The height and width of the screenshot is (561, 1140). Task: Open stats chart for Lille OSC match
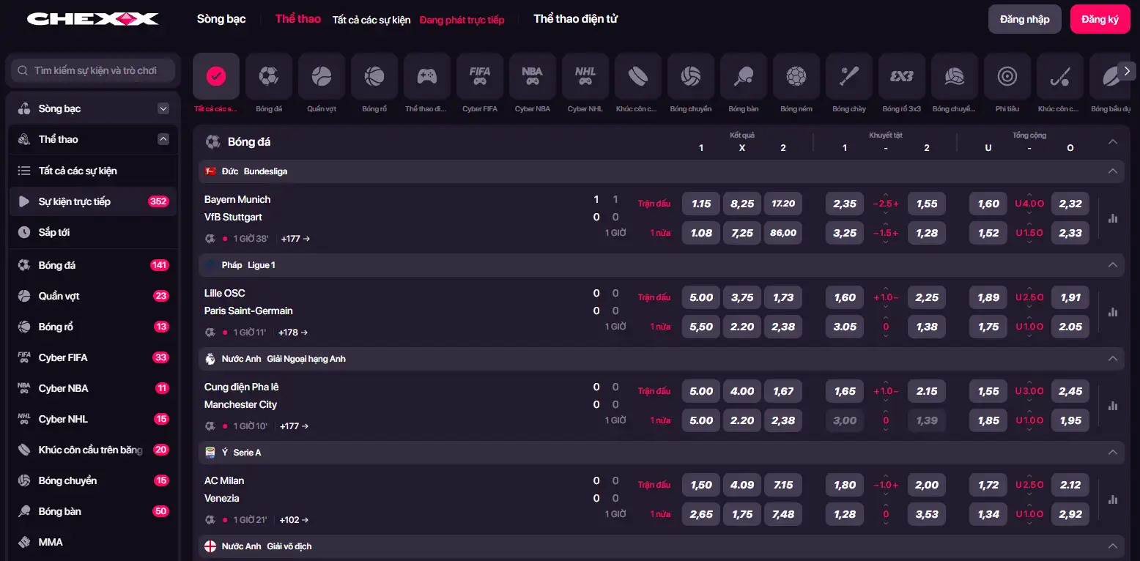(1113, 312)
